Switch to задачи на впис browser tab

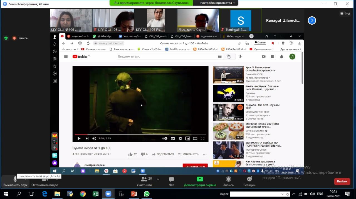point(207,36)
